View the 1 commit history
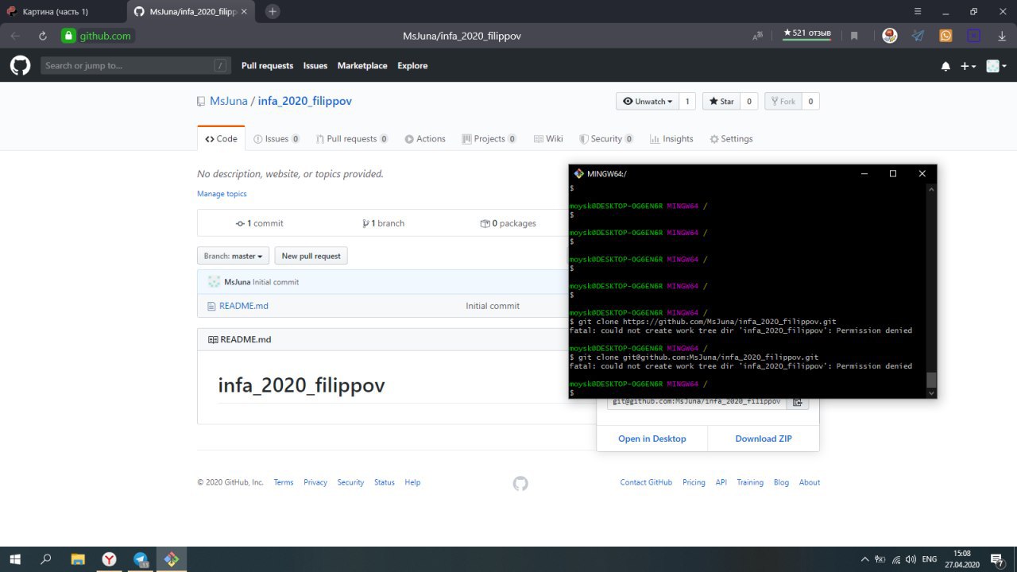This screenshot has height=572, width=1017. (x=259, y=223)
